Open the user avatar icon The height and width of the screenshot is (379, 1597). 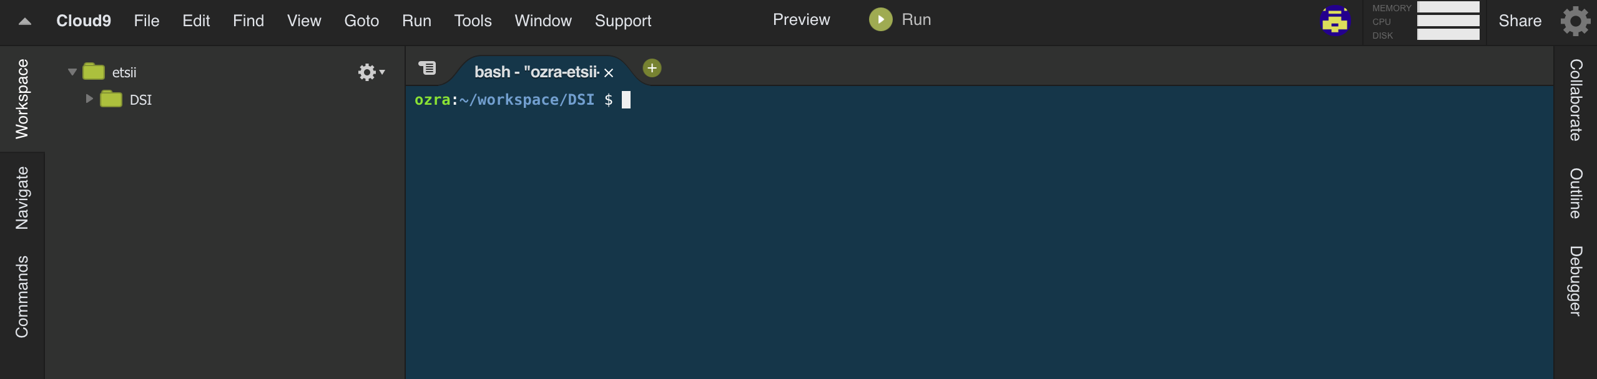(1335, 21)
